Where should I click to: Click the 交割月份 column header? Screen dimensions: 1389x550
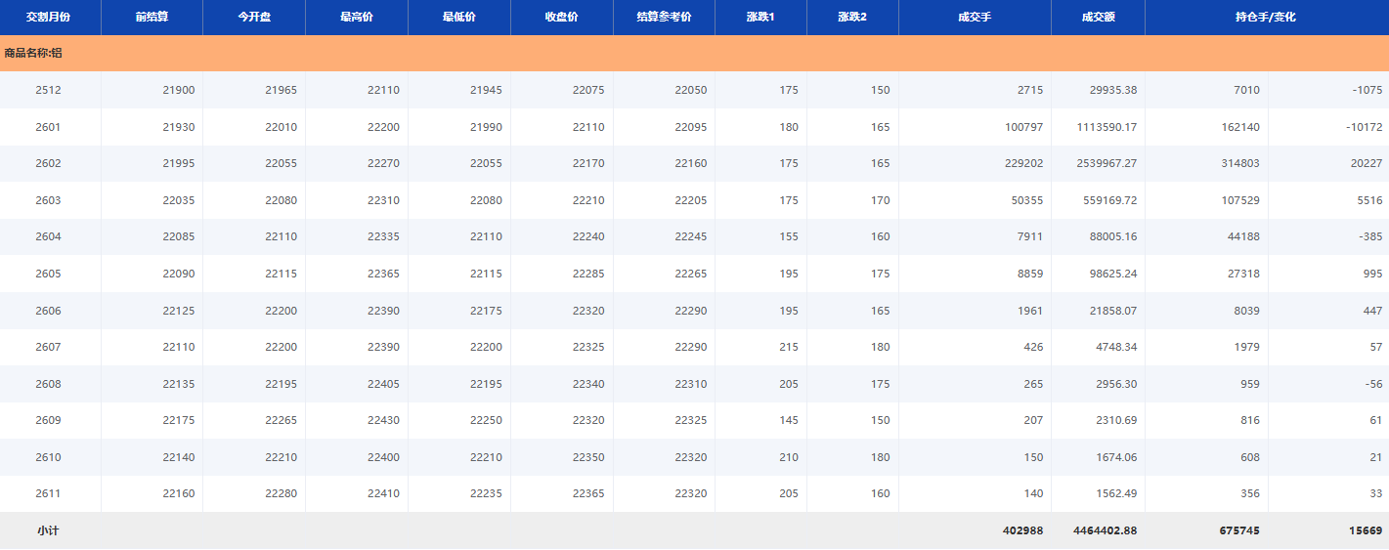tap(48, 18)
